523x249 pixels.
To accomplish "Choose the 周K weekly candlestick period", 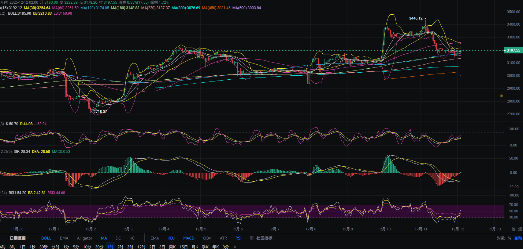I will 172,247.
